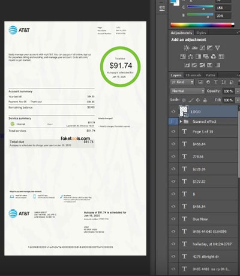Add a Color Lookup adjustment
This screenshot has width=240, height=276.
click(221, 57)
